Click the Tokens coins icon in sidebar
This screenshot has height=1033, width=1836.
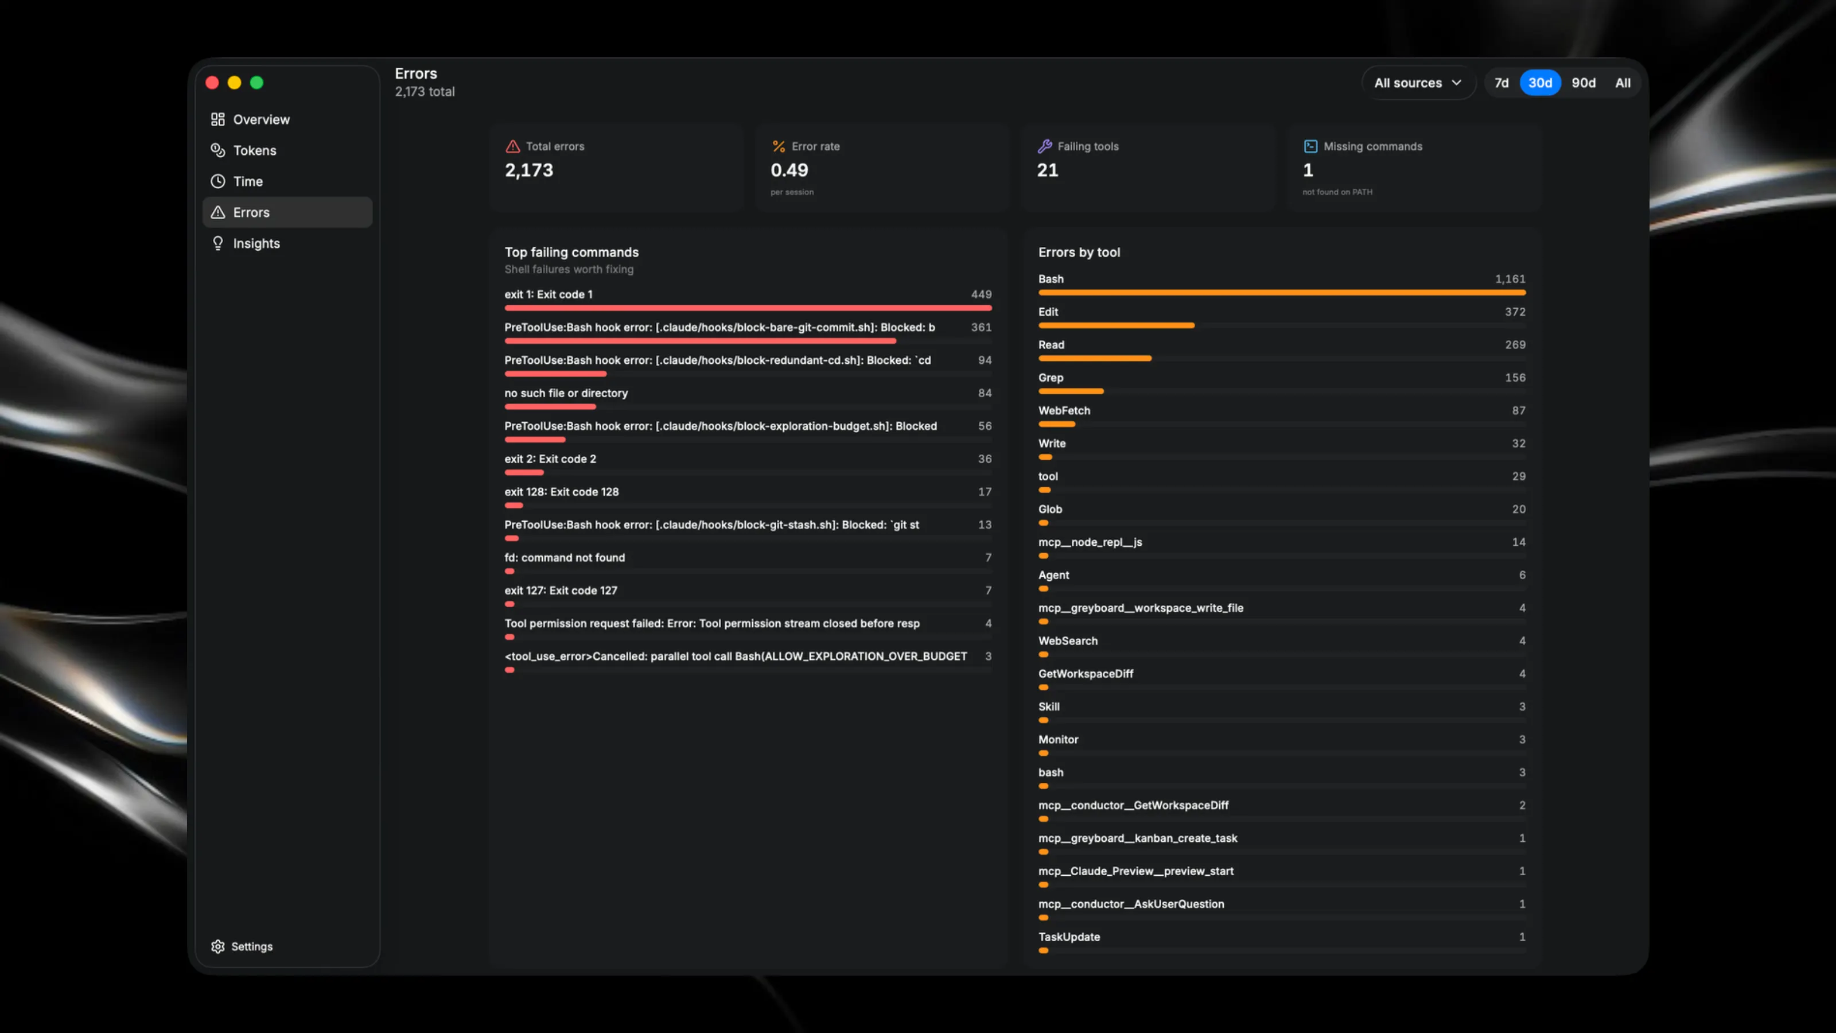217,150
